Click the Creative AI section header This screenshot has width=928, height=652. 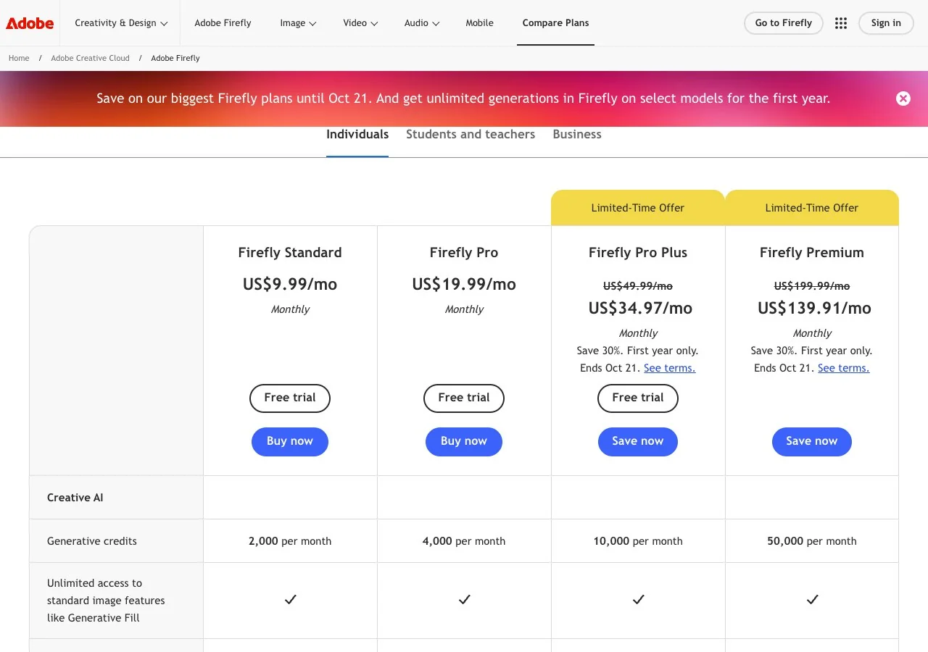pyautogui.click(x=75, y=498)
